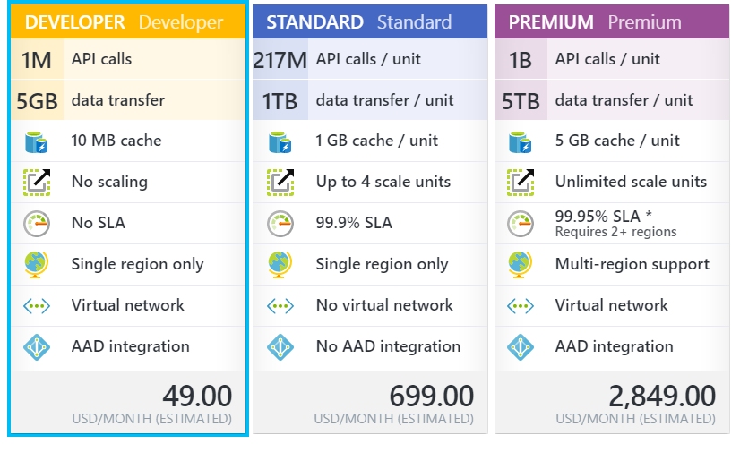Click the 99.95% SLA gauge icon in Premium
The width and height of the screenshot is (740, 452).
521,223
